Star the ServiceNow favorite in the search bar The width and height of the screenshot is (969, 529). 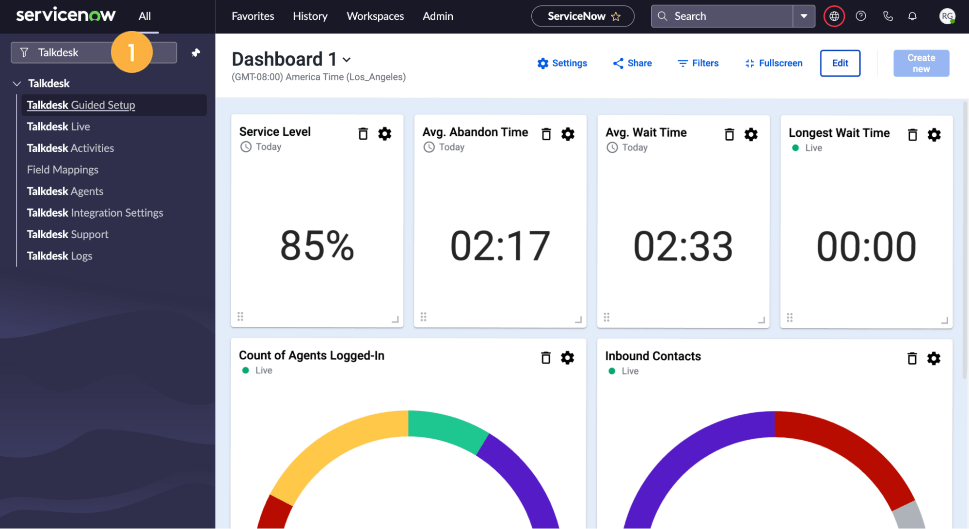click(616, 16)
